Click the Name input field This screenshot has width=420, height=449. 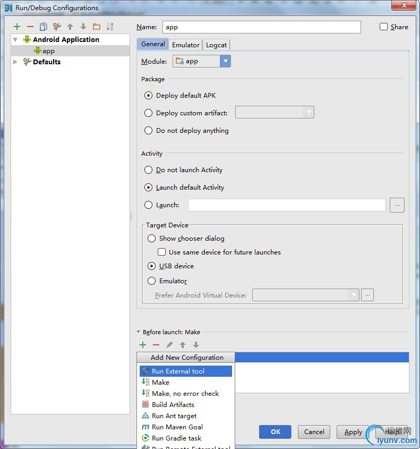pyautogui.click(x=261, y=27)
